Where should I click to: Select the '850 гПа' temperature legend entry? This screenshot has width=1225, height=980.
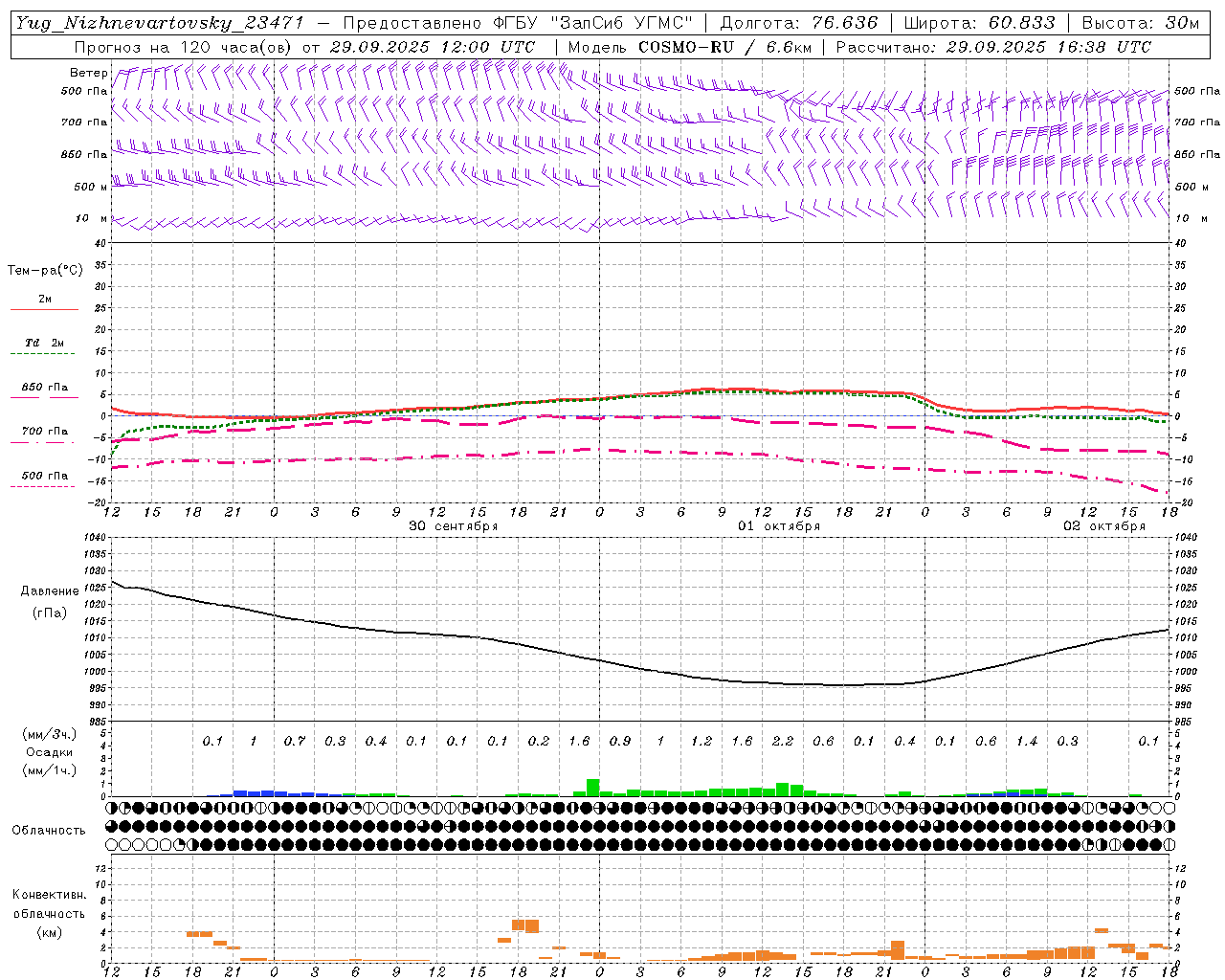44,388
